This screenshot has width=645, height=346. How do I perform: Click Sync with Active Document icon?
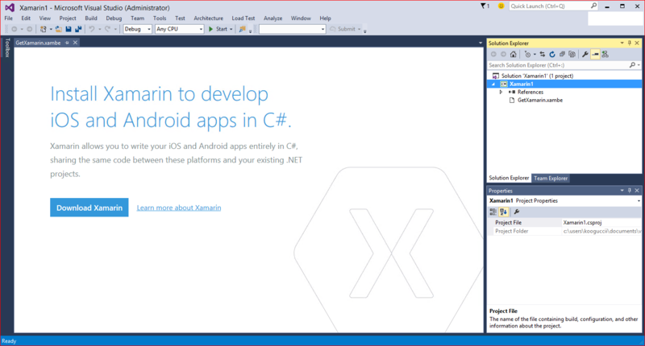coord(542,54)
